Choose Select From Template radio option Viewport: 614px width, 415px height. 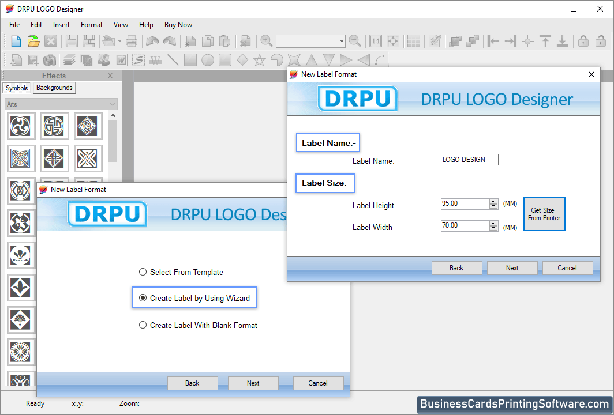[181, 272]
